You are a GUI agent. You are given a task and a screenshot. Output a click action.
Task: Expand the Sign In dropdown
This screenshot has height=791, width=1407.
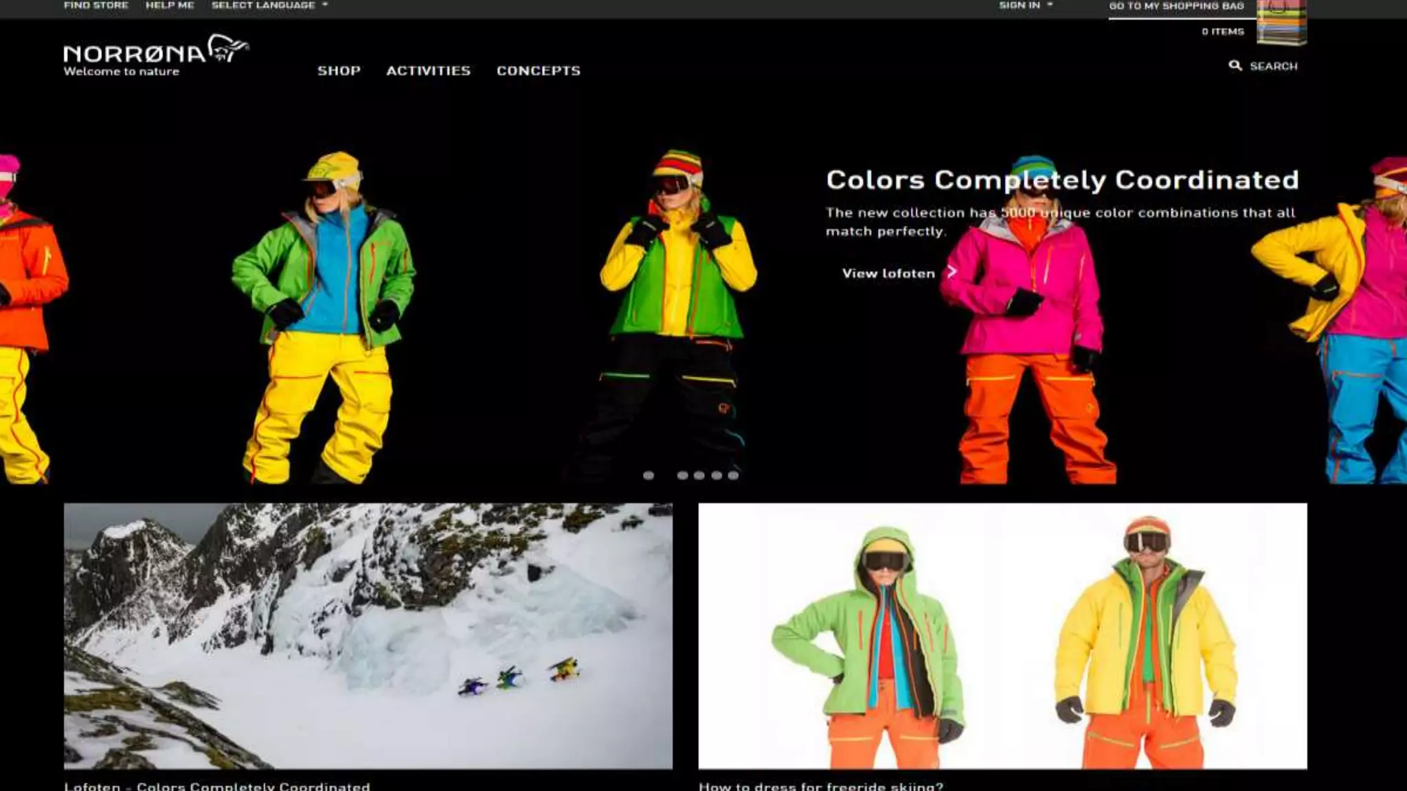pyautogui.click(x=1025, y=5)
